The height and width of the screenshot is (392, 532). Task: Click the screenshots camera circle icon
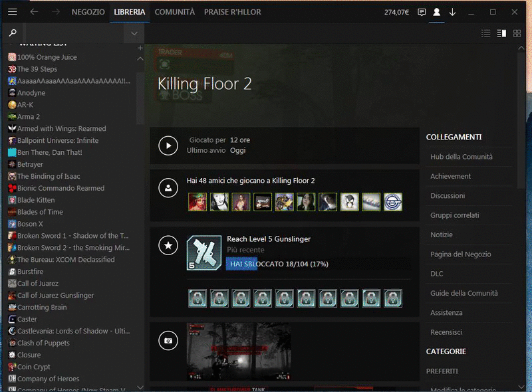[168, 340]
